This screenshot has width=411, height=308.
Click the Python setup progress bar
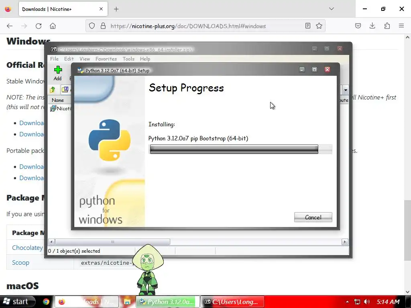240,149
